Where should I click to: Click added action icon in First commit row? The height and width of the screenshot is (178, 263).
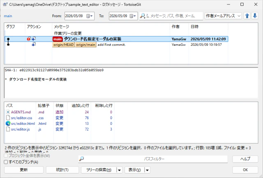click(x=34, y=45)
